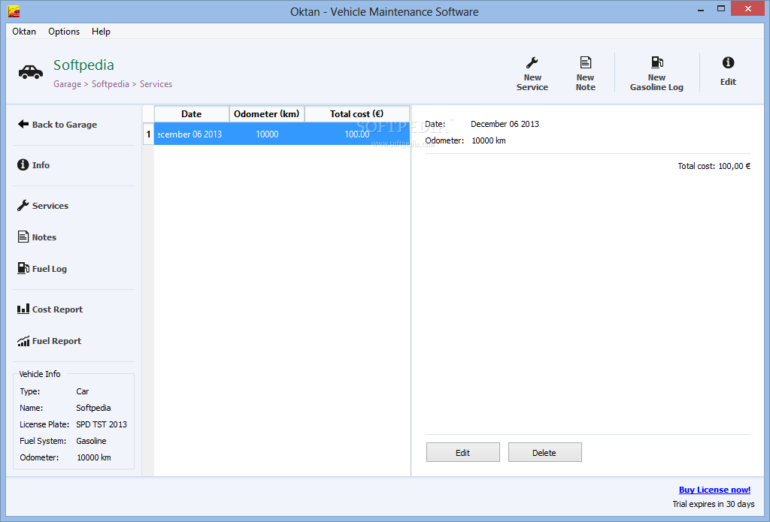Viewport: 770px width, 522px height.
Task: Click the Fuel Log pump icon in sidebar
Action: [23, 268]
